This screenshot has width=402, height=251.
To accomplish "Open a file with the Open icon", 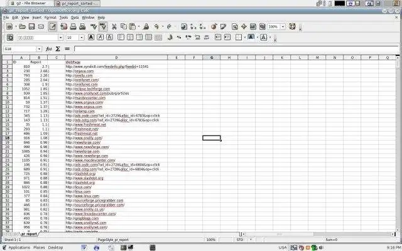I will (x=23, y=26).
